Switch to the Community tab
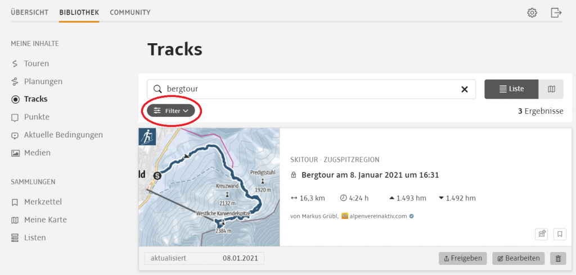Screen dimensions: 576x275 [130, 12]
